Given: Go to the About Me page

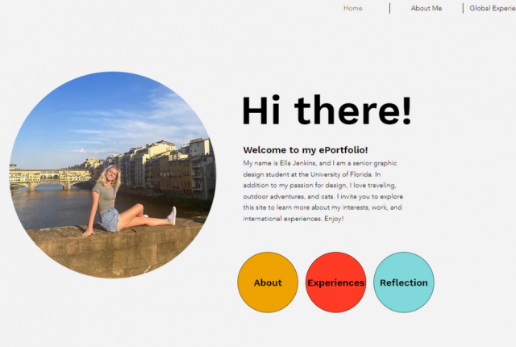Looking at the screenshot, I should point(427,8).
